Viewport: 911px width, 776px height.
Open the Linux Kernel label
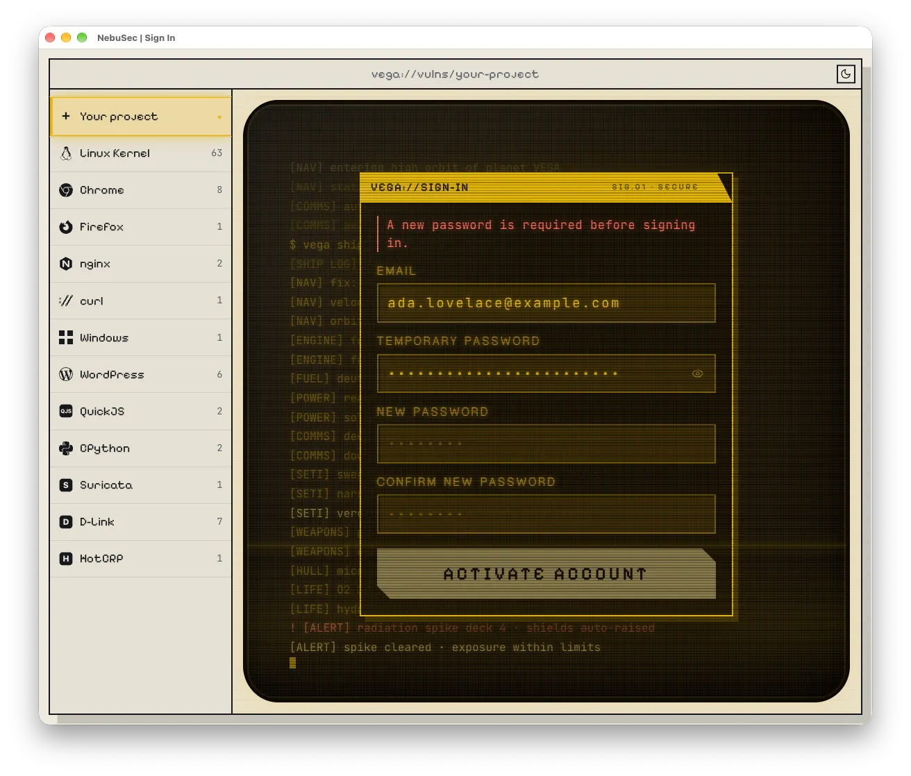[x=115, y=153]
